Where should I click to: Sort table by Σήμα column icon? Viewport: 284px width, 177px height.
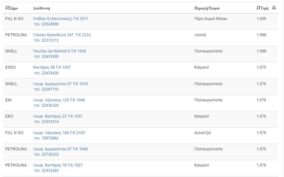pos(7,8)
